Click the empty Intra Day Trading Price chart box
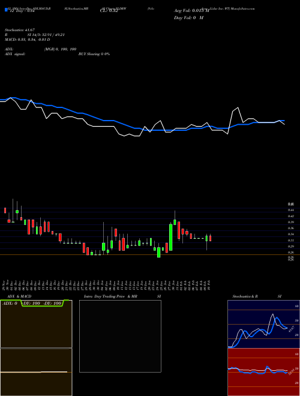Screen dimensions: 300x396 [120, 336]
